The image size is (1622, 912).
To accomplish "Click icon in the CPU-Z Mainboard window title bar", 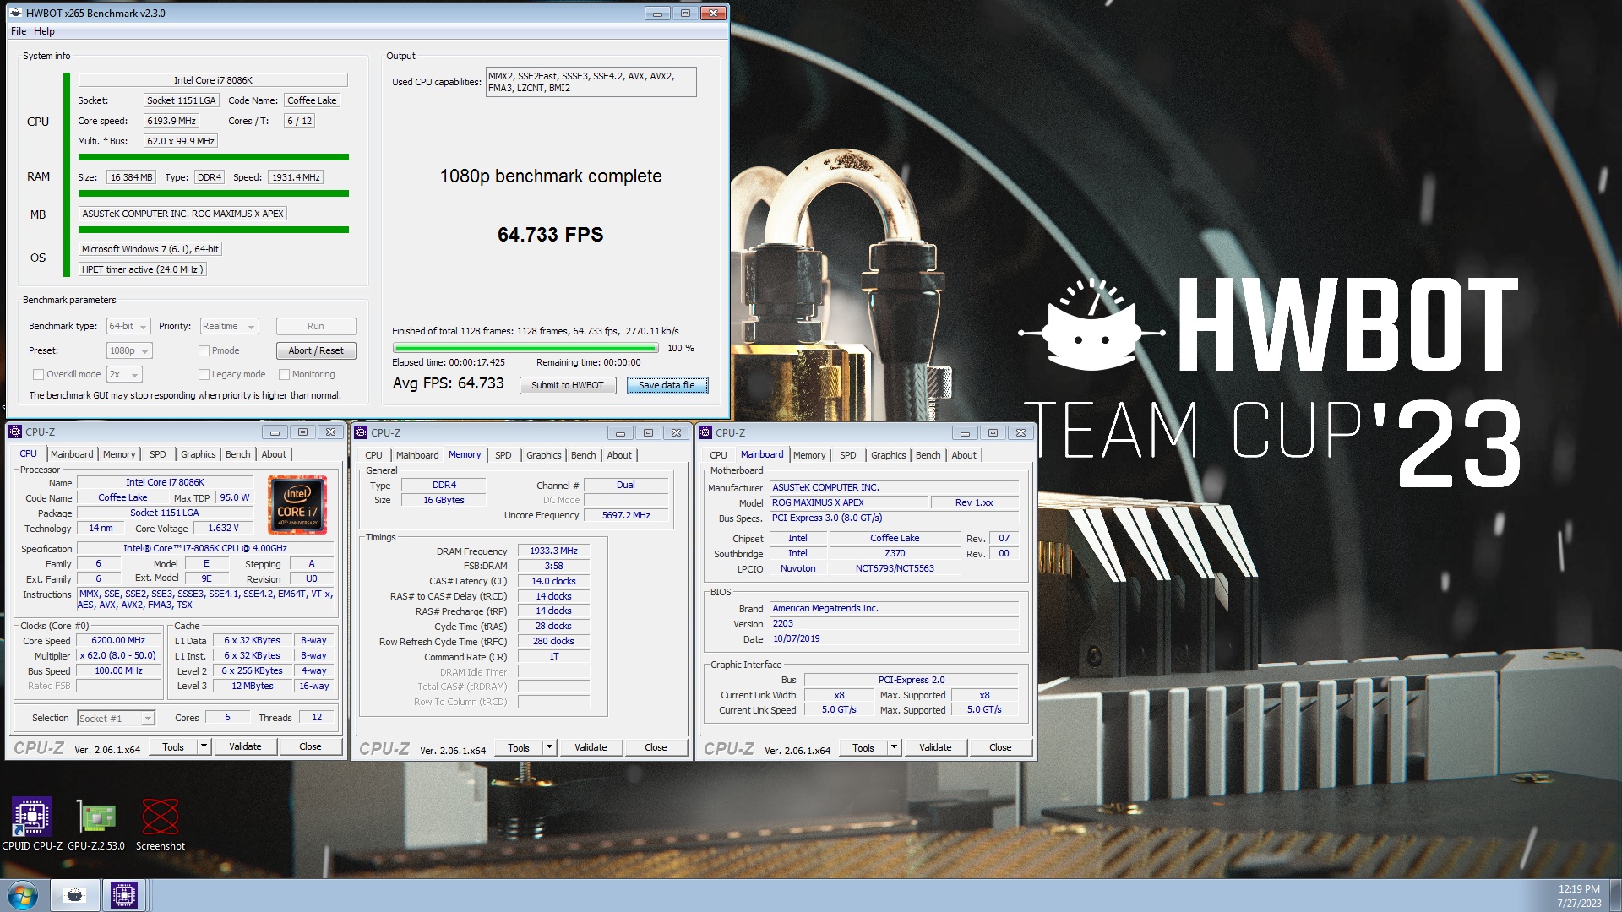I will [705, 432].
